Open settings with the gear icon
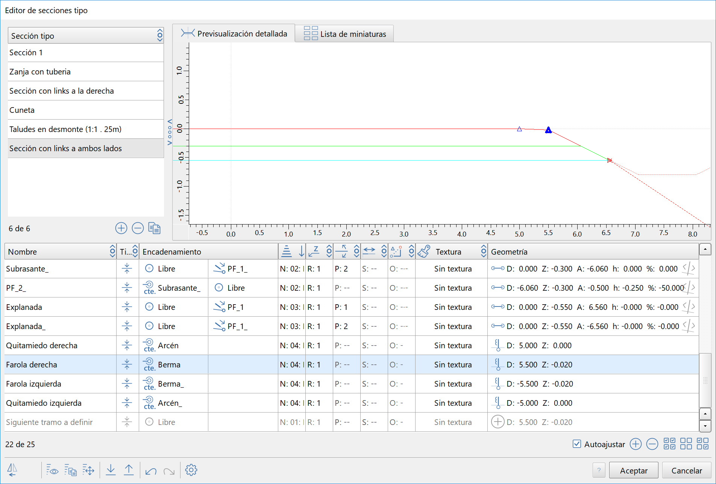 tap(191, 470)
